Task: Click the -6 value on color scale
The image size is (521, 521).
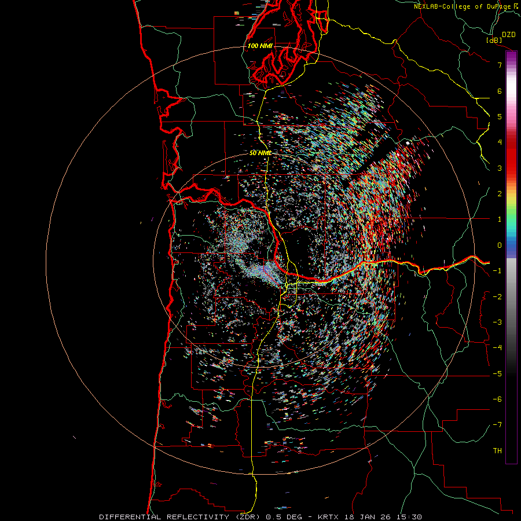Action: 497,399
